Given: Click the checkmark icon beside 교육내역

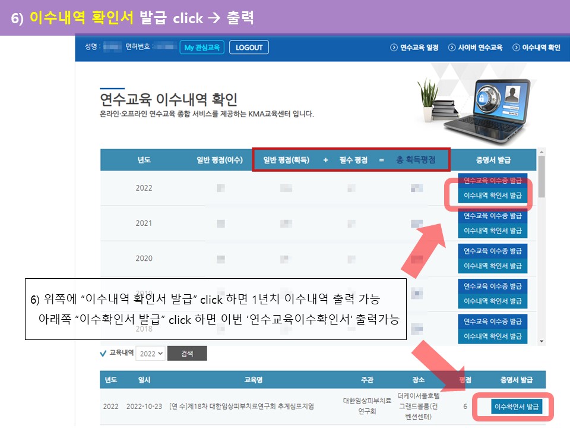Looking at the screenshot, I should [103, 353].
